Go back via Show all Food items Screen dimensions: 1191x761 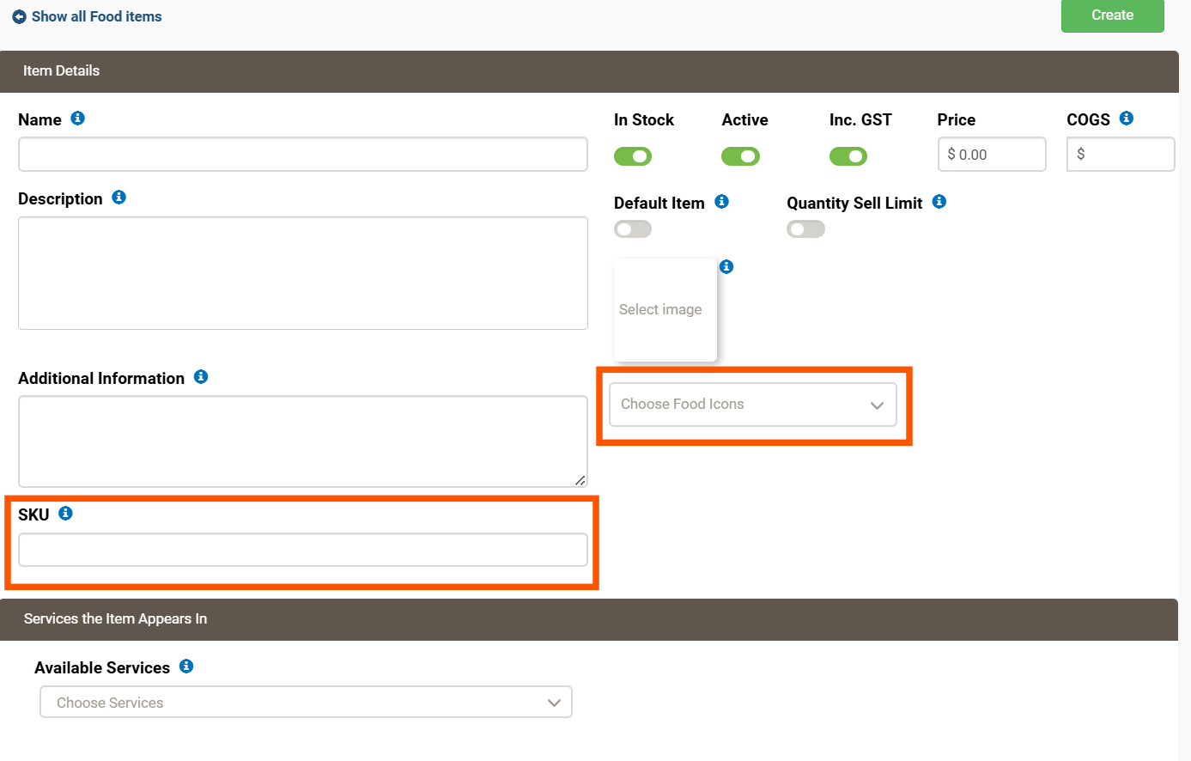click(x=96, y=17)
